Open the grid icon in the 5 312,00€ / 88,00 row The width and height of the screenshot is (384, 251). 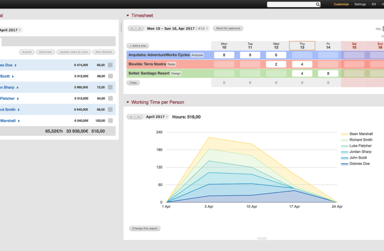click(x=110, y=76)
